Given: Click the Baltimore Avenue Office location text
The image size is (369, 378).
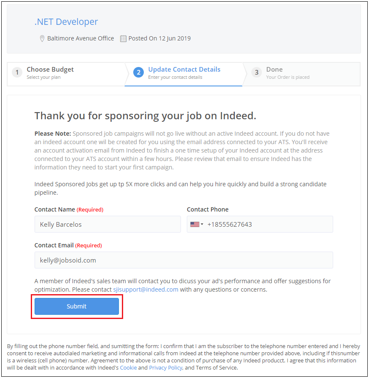Looking at the screenshot, I should tap(81, 38).
